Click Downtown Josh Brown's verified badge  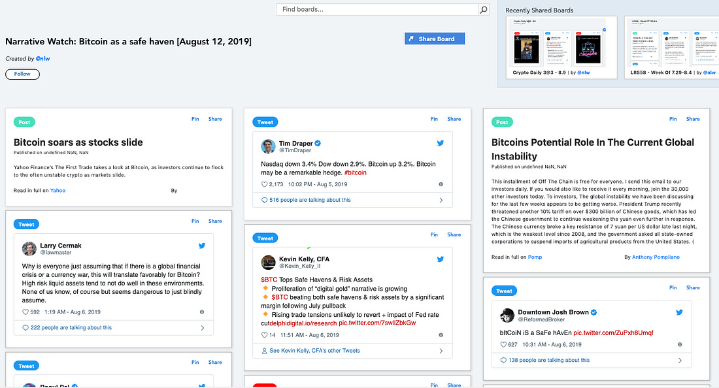coord(594,312)
